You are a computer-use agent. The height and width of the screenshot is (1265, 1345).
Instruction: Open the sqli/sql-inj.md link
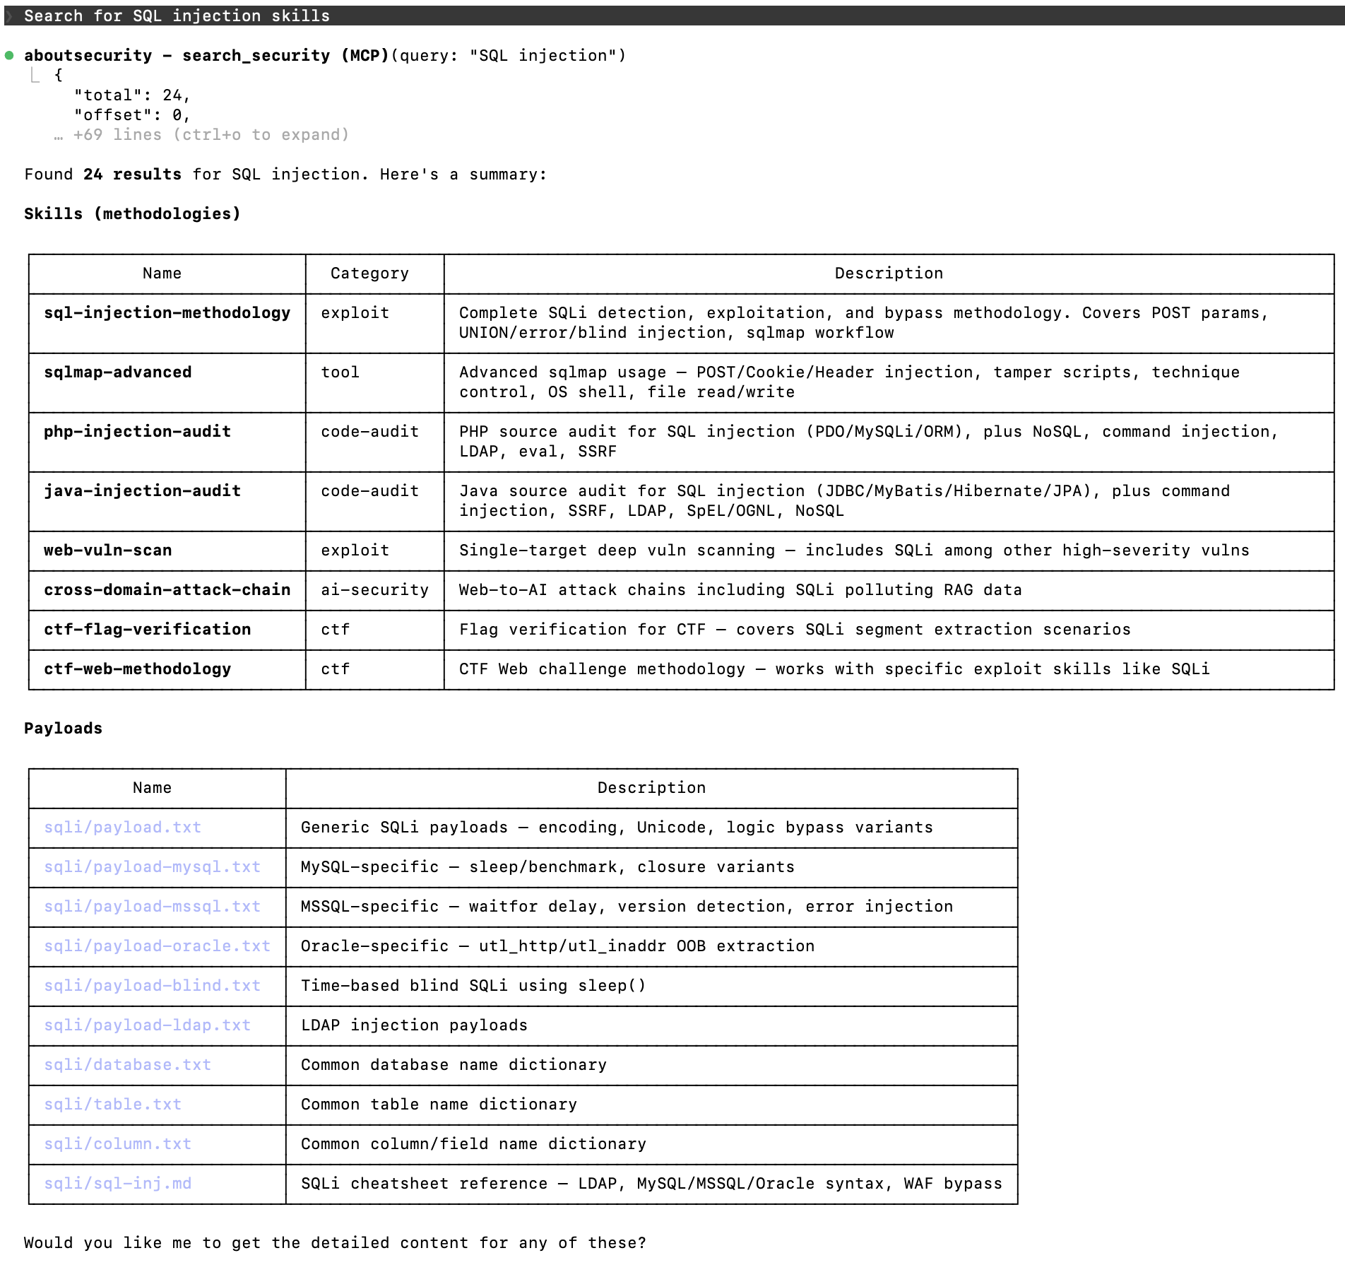117,1183
